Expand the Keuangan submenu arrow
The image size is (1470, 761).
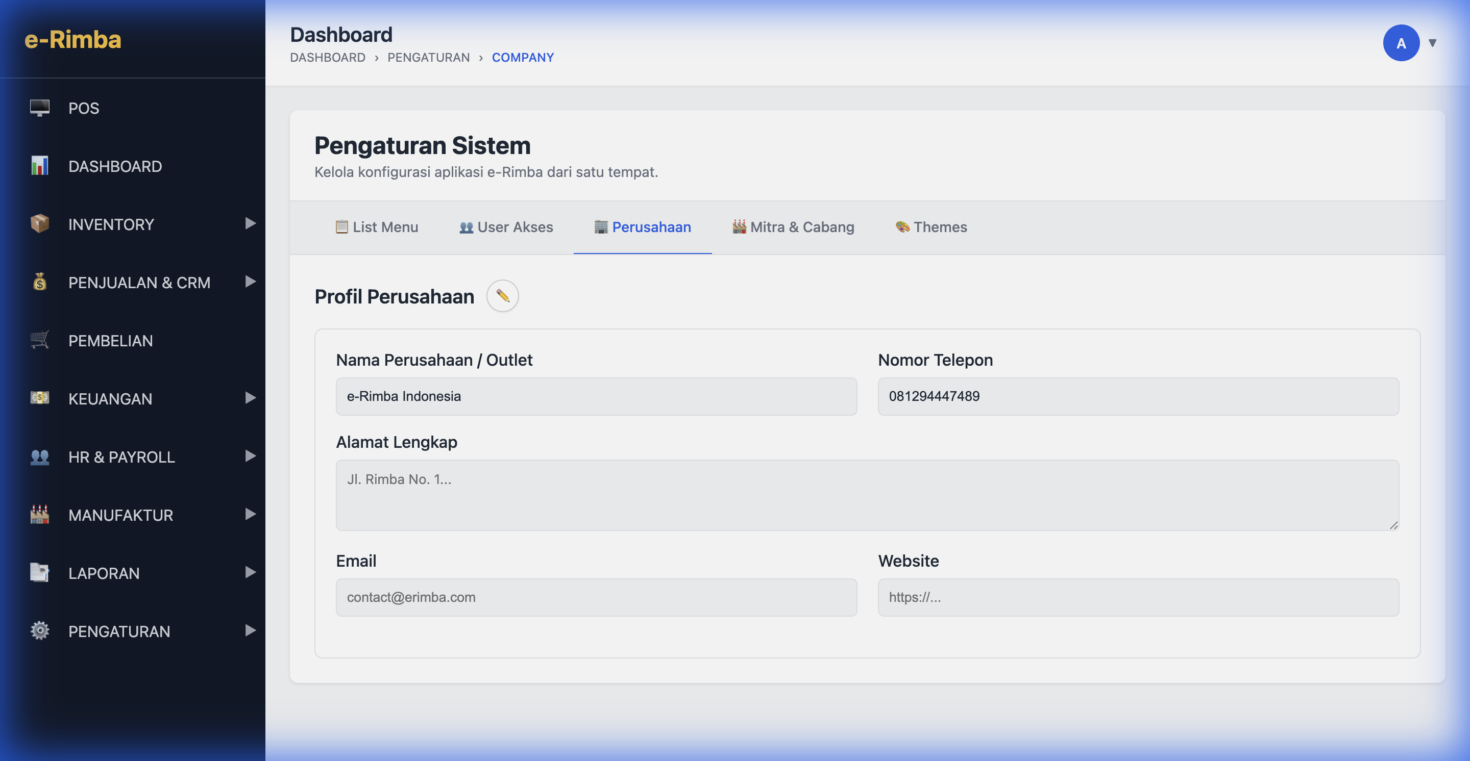250,398
